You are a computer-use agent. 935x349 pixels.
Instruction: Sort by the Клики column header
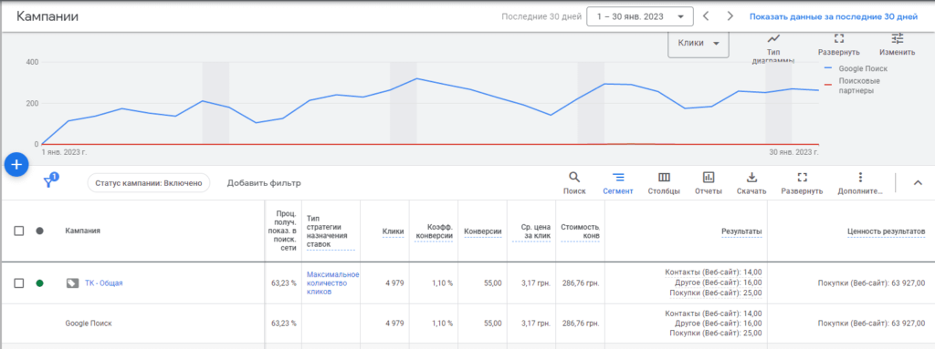(393, 231)
